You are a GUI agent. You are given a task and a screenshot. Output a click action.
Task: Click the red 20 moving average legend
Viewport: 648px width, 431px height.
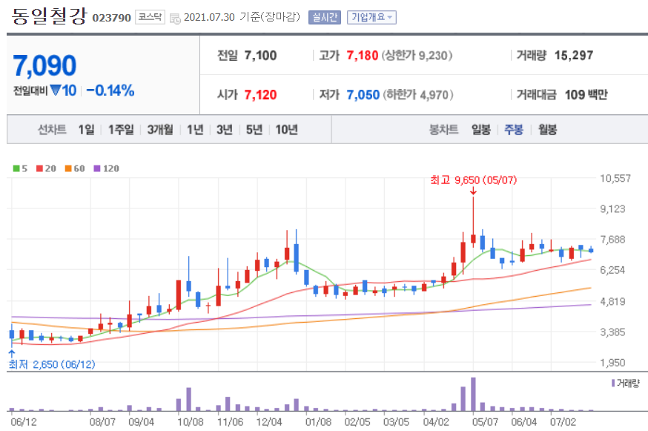pyautogui.click(x=46, y=168)
